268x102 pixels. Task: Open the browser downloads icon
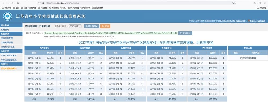tap(255, 3)
